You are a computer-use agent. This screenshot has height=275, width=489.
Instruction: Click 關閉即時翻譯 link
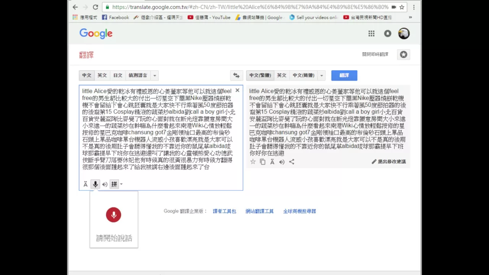point(375,55)
